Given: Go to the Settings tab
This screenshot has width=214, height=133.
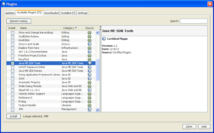Looking at the screenshot, I should [x=82, y=13].
